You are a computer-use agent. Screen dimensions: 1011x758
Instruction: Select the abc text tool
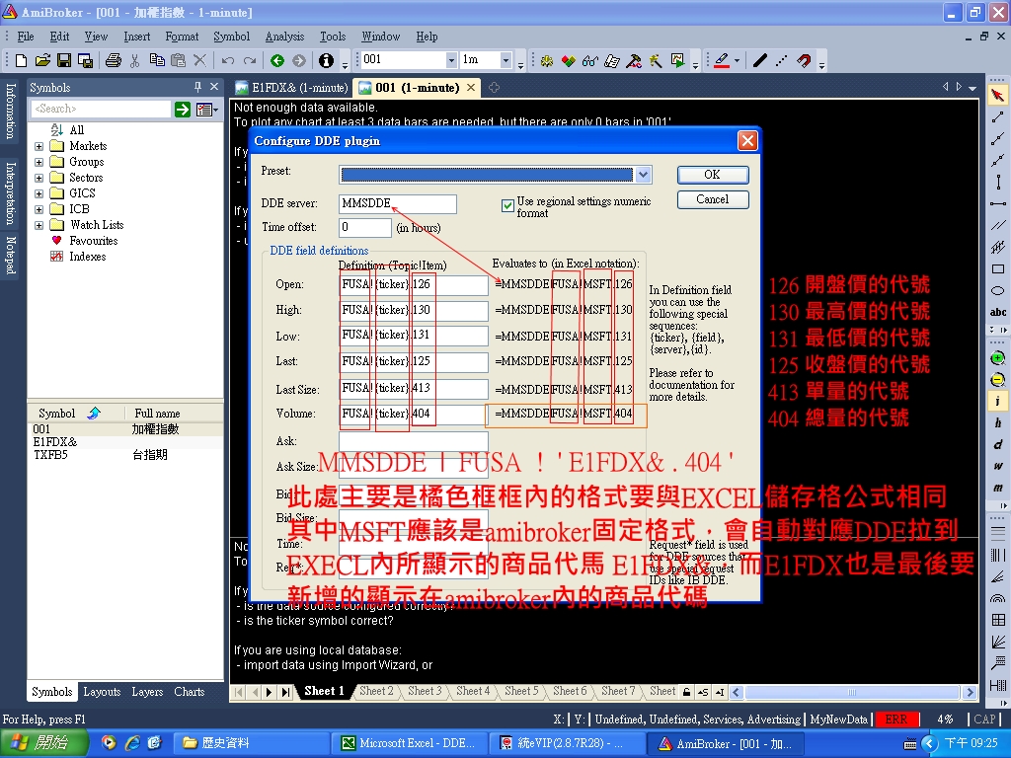[997, 312]
